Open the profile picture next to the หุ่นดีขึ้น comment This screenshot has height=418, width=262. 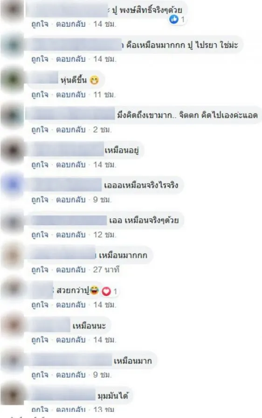pos(12,80)
